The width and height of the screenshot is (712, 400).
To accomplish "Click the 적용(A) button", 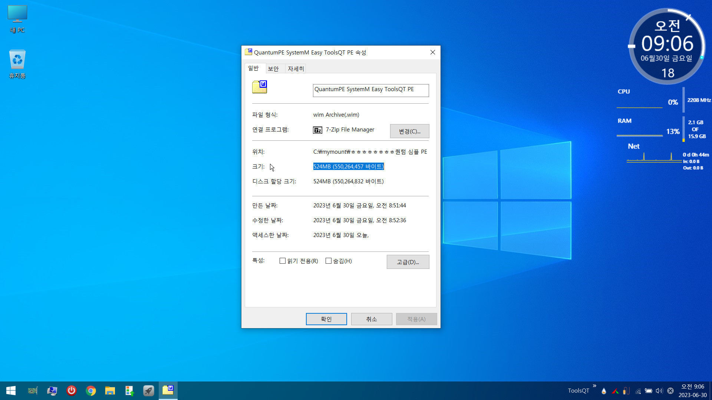I will click(x=416, y=319).
